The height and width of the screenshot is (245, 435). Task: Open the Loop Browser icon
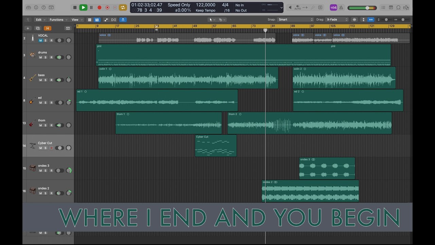[398, 7]
